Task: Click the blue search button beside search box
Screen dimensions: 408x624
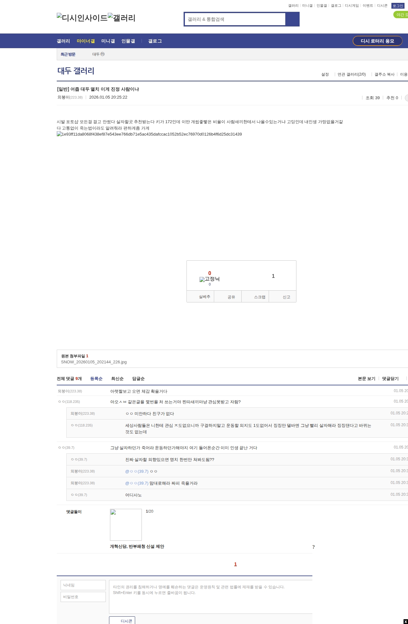Action: pos(292,19)
